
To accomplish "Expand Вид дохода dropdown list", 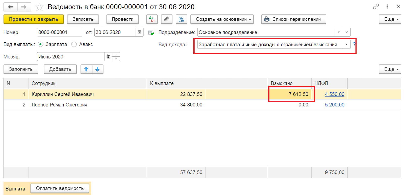I will coord(346,45).
